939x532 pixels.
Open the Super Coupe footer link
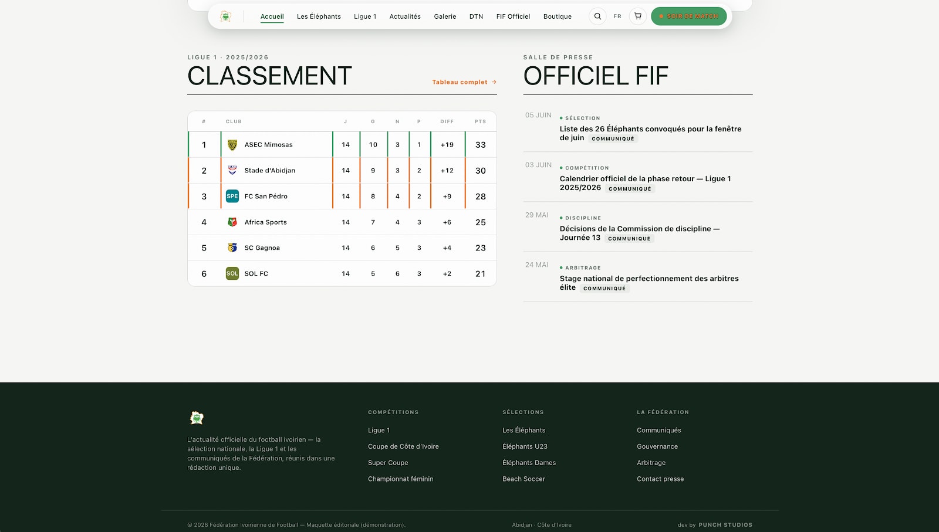click(x=388, y=463)
